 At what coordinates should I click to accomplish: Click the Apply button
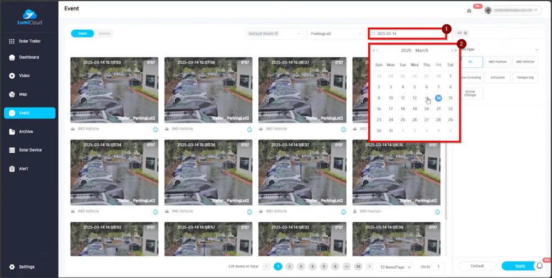(519, 266)
